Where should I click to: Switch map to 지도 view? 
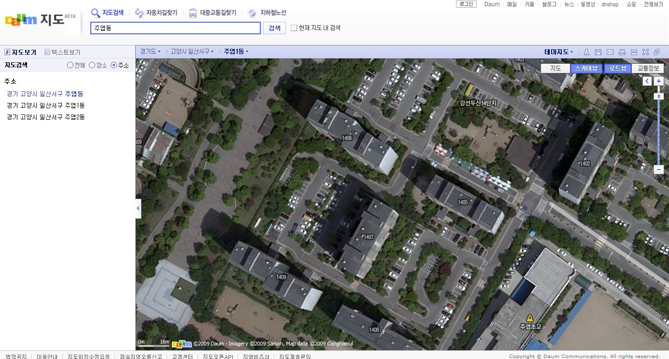[555, 69]
